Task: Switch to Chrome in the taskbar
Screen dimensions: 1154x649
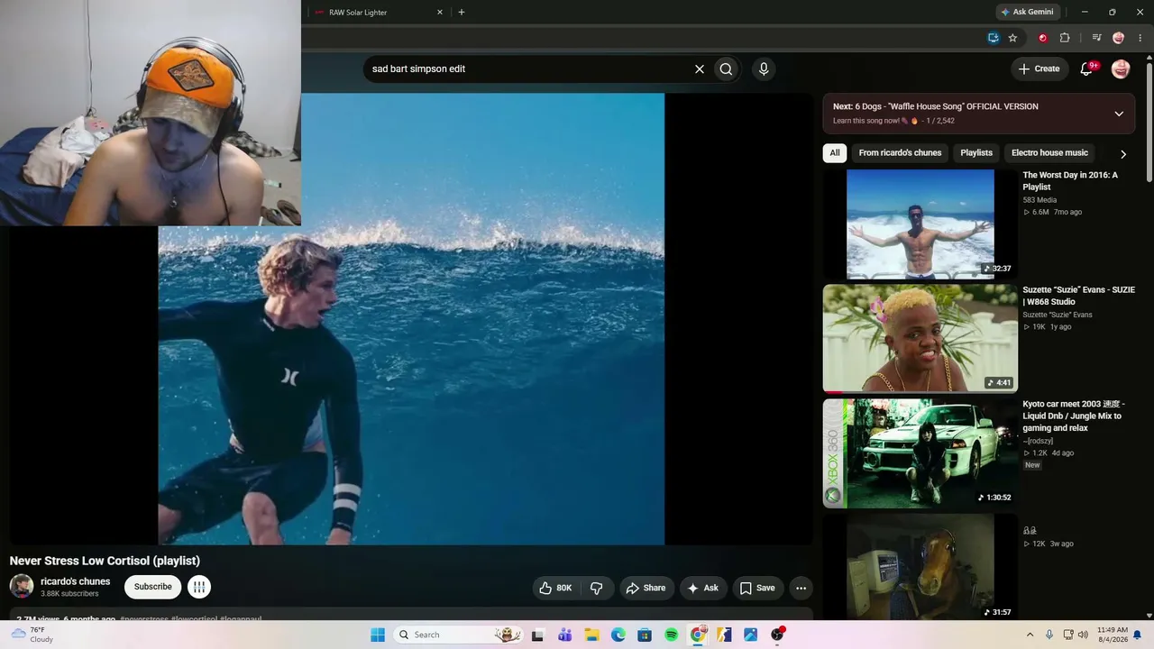Action: (698, 635)
